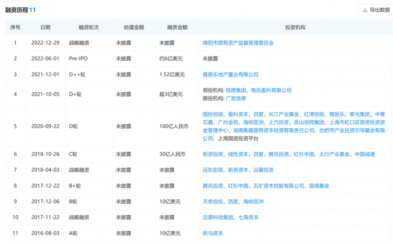Select date cell 2017-12-06

click(x=45, y=202)
